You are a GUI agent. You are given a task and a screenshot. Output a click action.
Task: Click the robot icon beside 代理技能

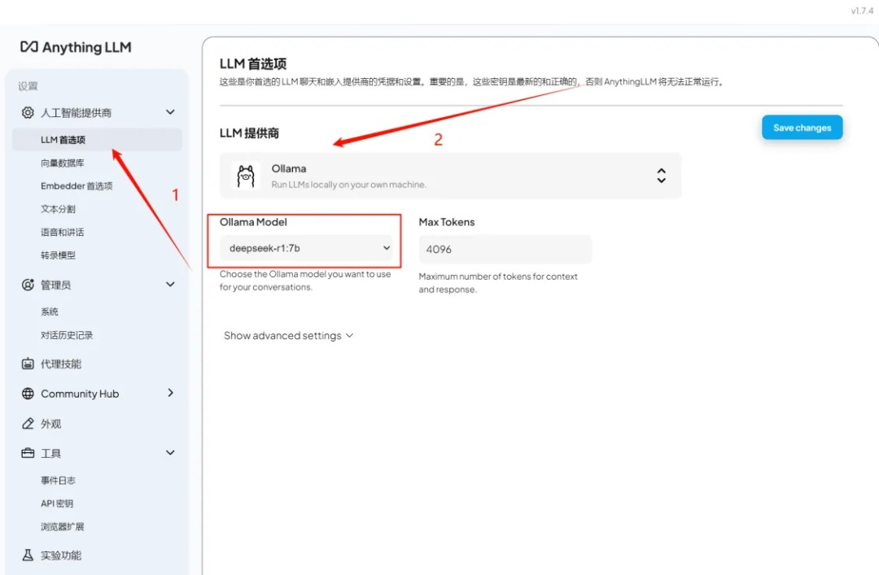28,364
